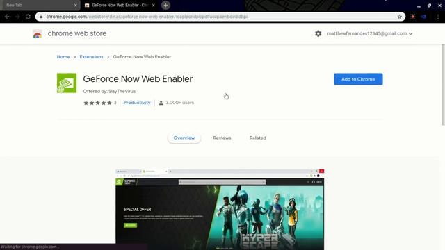
Task: Close the New Tab tab
Action: pos(75,5)
